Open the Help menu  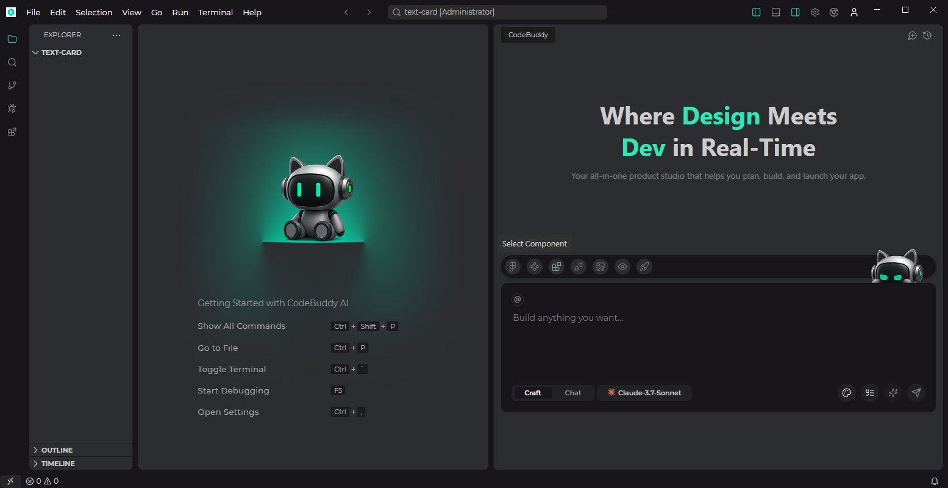tap(252, 12)
